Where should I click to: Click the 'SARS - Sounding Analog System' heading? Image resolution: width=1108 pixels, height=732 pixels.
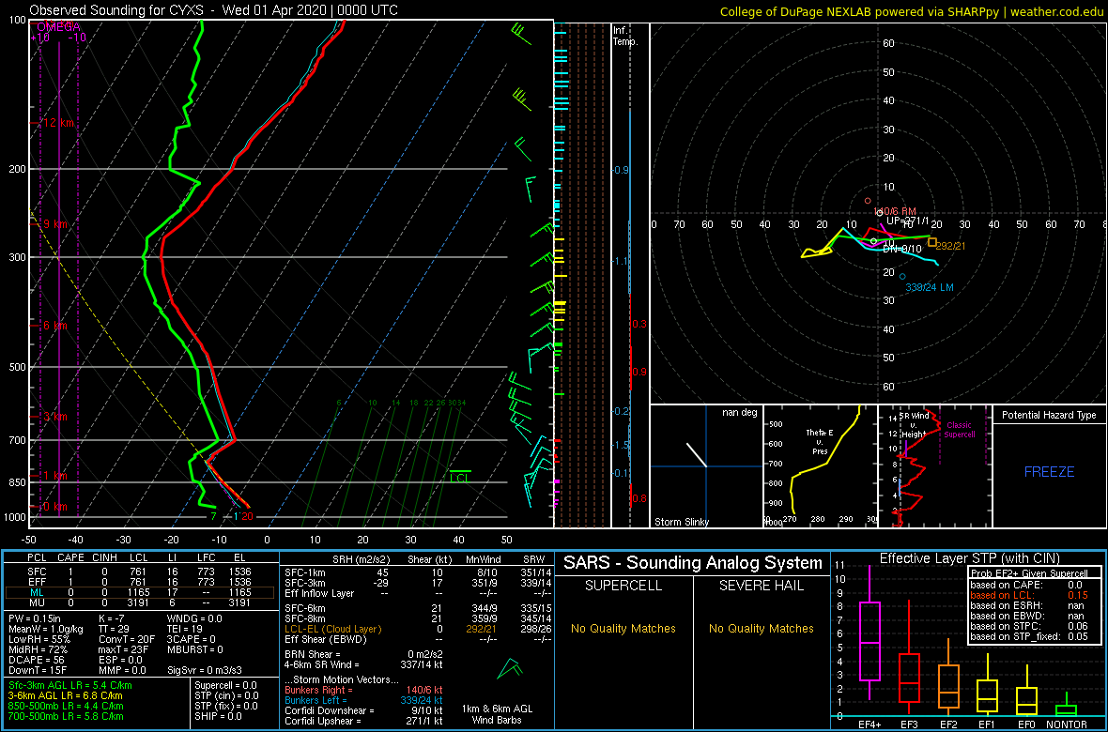(693, 563)
